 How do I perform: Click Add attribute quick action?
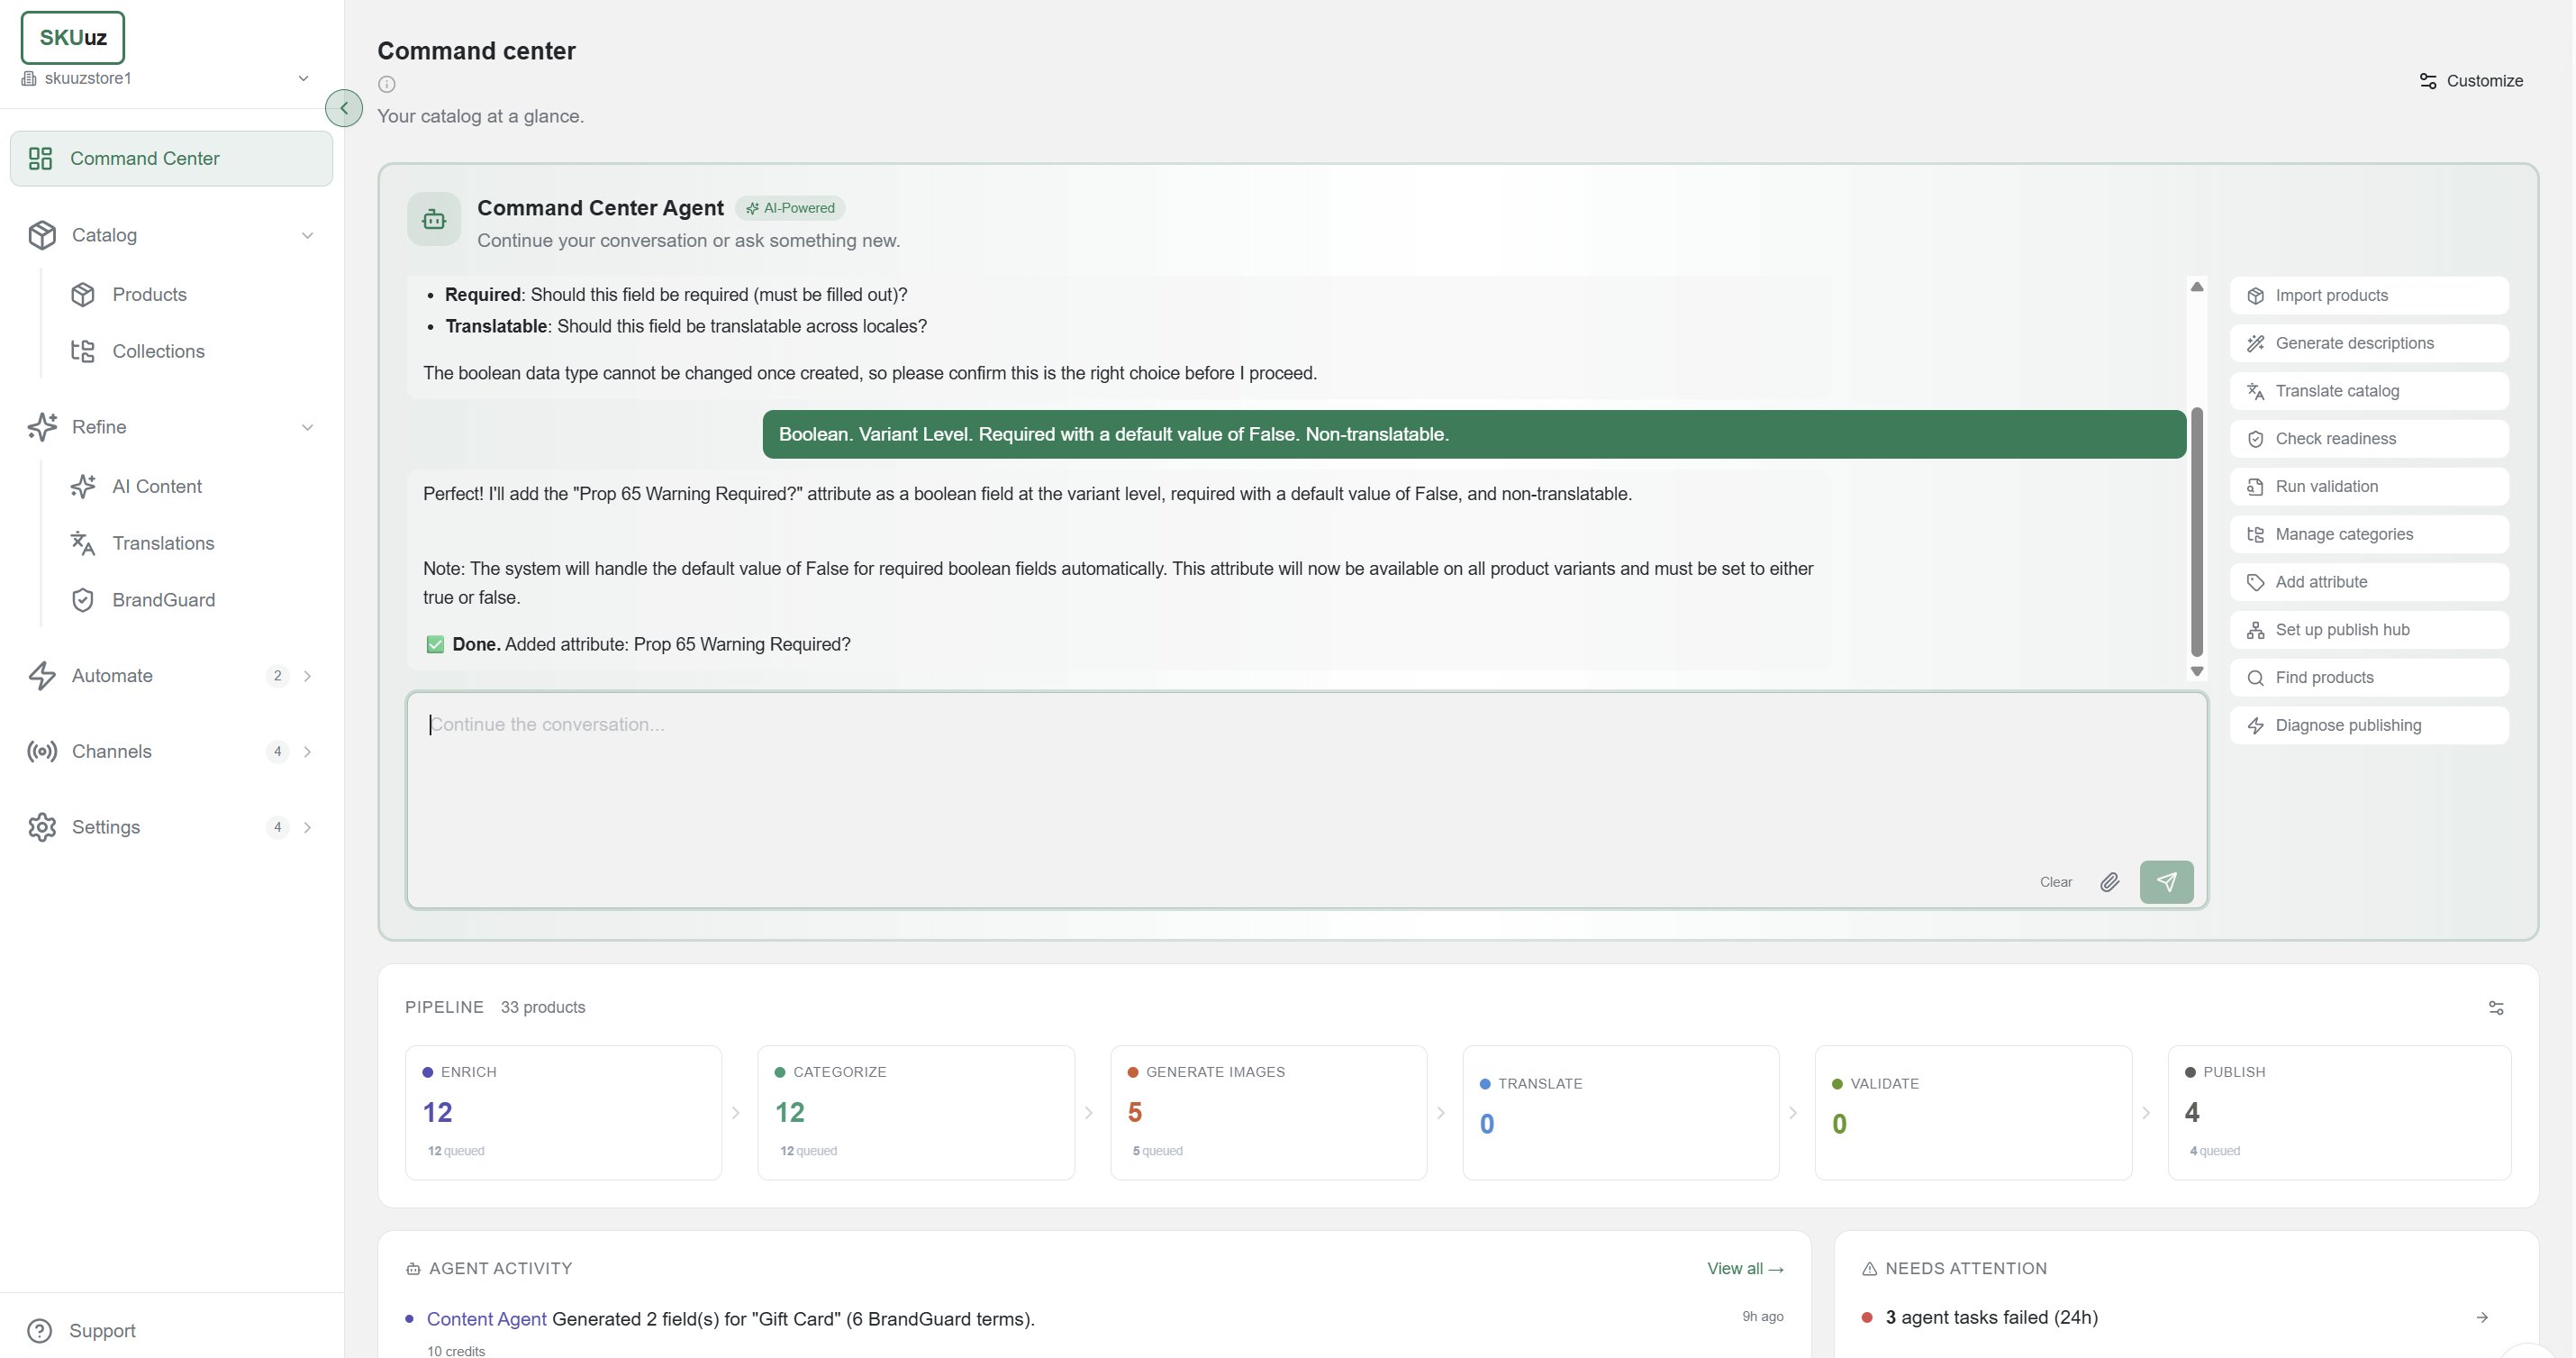(x=2368, y=582)
